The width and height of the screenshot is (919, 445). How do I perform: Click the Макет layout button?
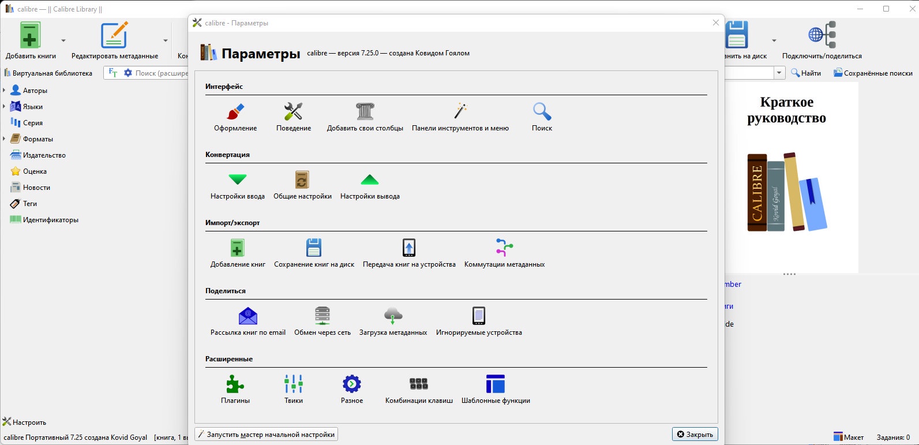click(x=849, y=437)
